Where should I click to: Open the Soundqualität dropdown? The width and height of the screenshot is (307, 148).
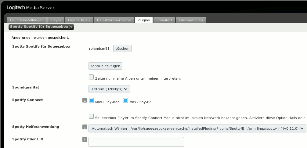tap(109, 89)
